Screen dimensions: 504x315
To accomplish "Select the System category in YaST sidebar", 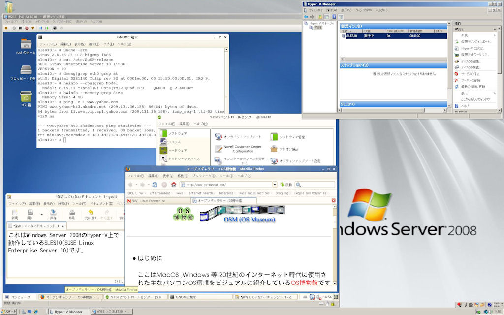I will pyautogui.click(x=170, y=142).
